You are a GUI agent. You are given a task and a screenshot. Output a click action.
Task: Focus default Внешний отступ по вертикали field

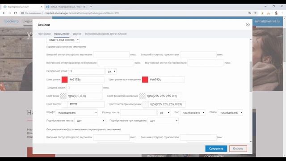click(x=111, y=55)
